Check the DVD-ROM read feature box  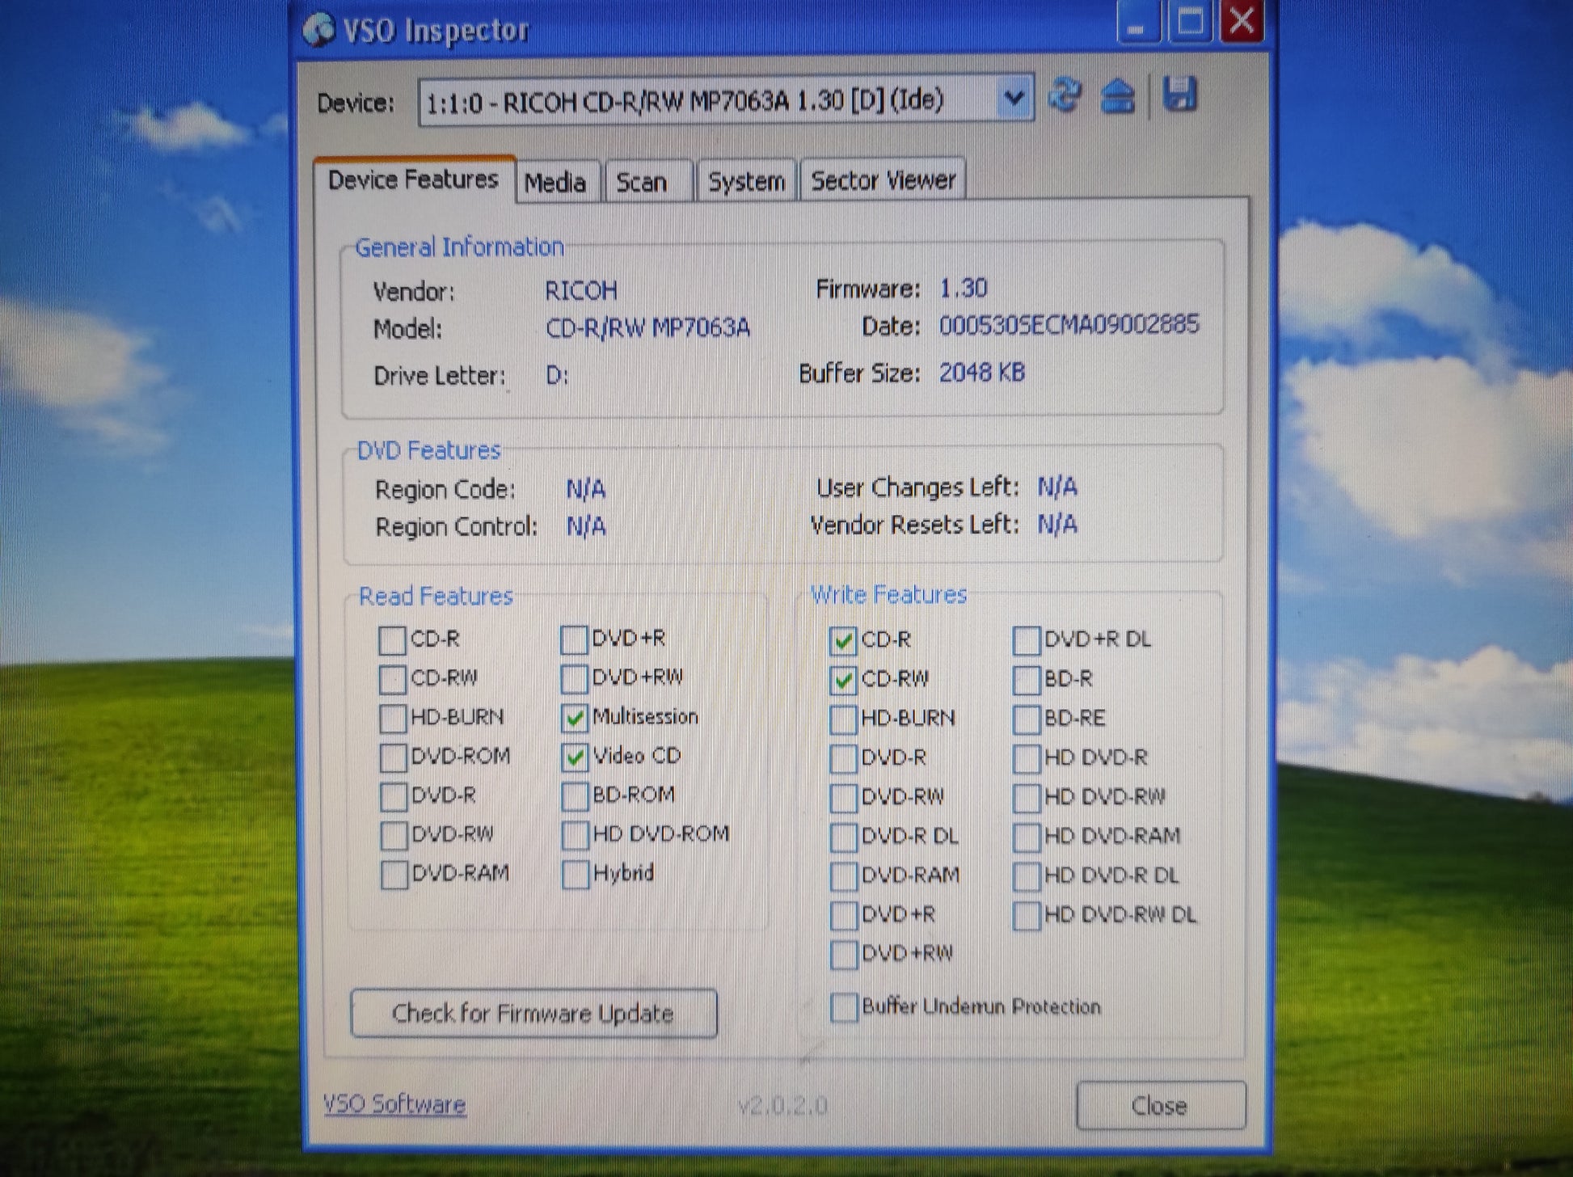(394, 757)
